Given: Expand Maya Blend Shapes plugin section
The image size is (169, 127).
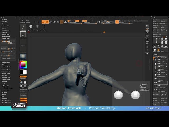Looking at the screenshot, I should point(6,30).
